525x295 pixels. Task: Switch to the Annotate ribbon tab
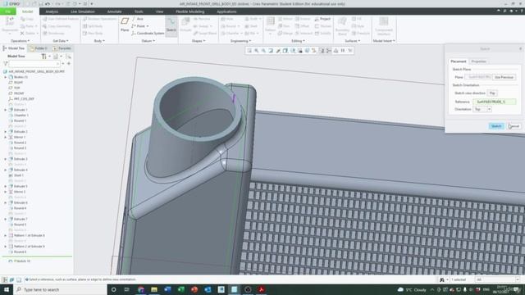click(115, 11)
